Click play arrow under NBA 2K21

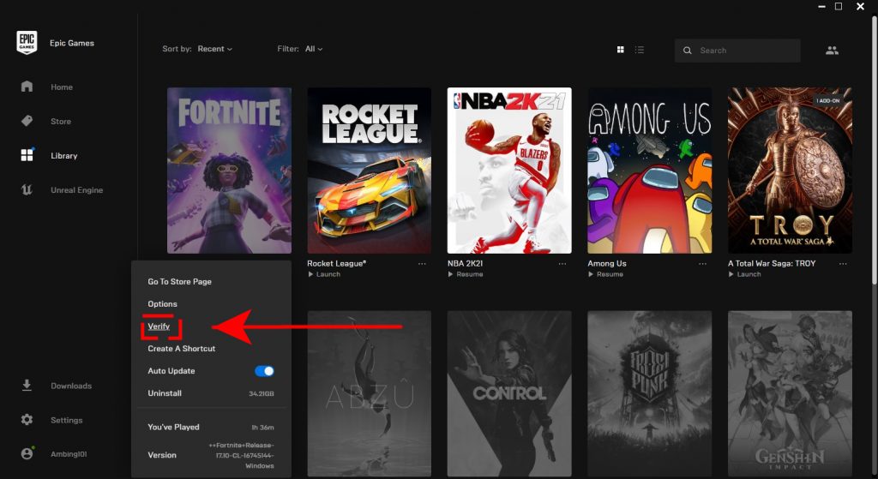click(x=451, y=274)
